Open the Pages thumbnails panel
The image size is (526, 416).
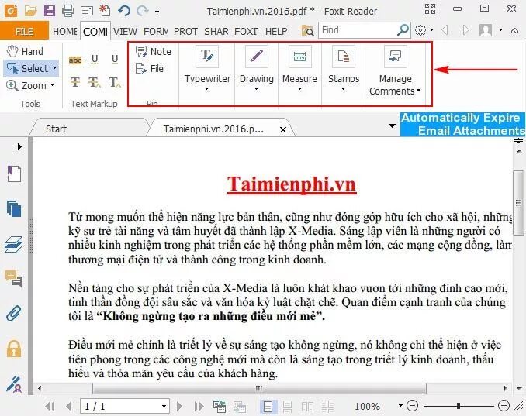(x=14, y=208)
